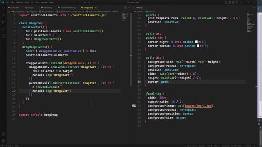Click Prettier in the status bar
The image size is (262, 147).
click(247, 146)
